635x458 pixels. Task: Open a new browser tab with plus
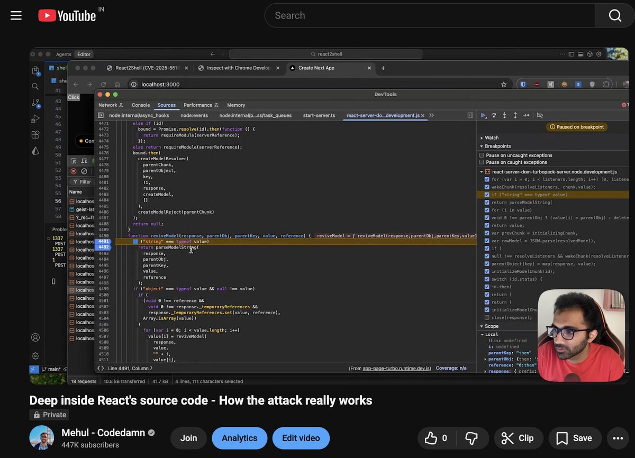(383, 68)
